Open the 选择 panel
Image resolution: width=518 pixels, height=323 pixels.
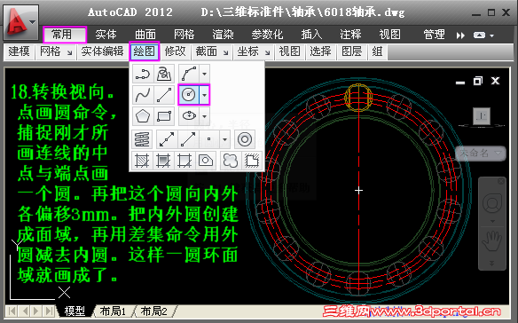[320, 51]
